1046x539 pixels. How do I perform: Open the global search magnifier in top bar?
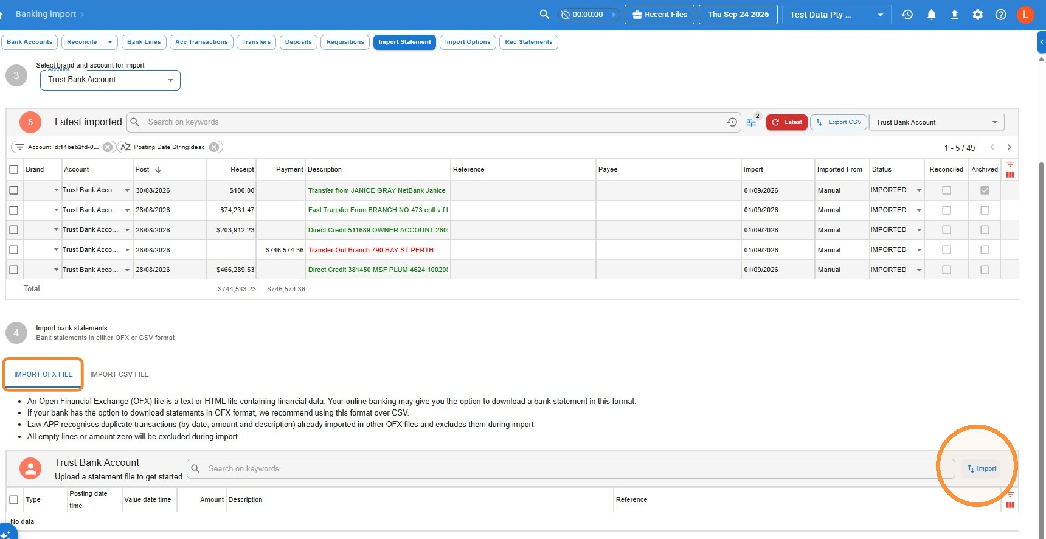point(544,15)
